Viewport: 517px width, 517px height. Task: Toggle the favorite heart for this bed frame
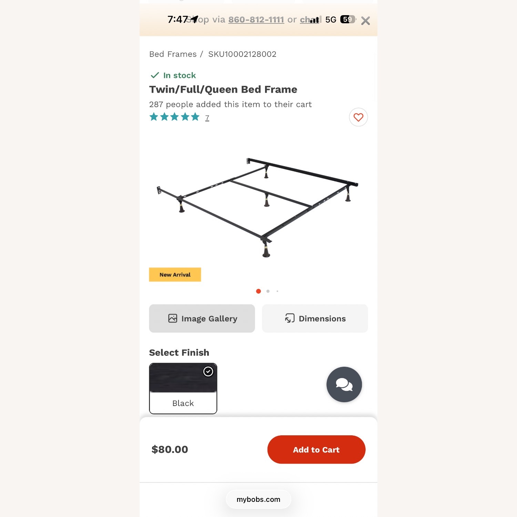pos(358,118)
